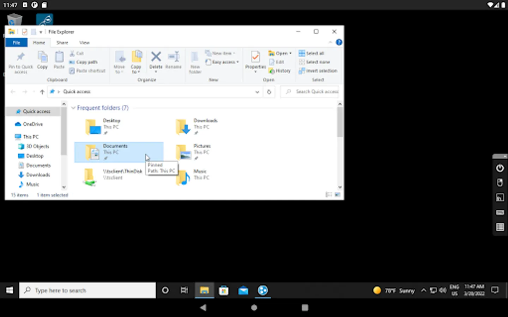508x317 pixels.
Task: Switch to large icons view in status bar
Action: [x=338, y=194]
